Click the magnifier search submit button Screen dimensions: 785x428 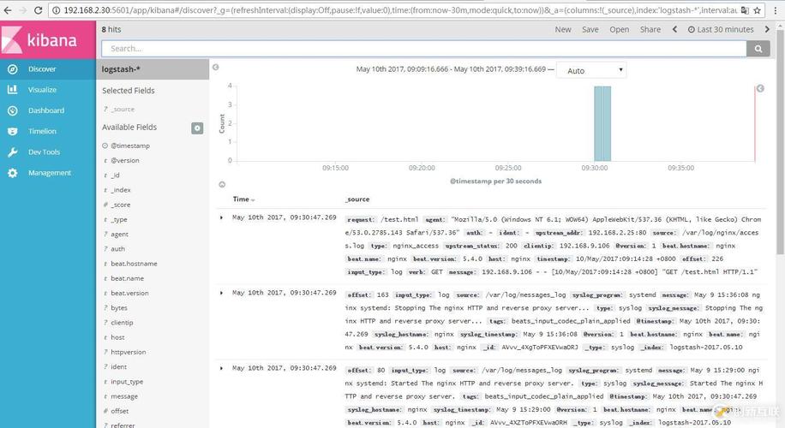[758, 49]
